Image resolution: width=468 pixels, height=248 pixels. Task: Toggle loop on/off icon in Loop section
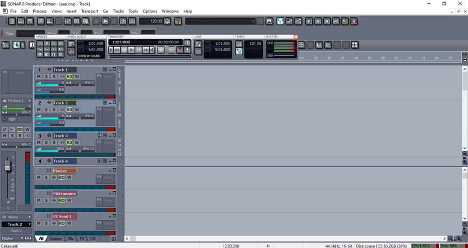198,44
